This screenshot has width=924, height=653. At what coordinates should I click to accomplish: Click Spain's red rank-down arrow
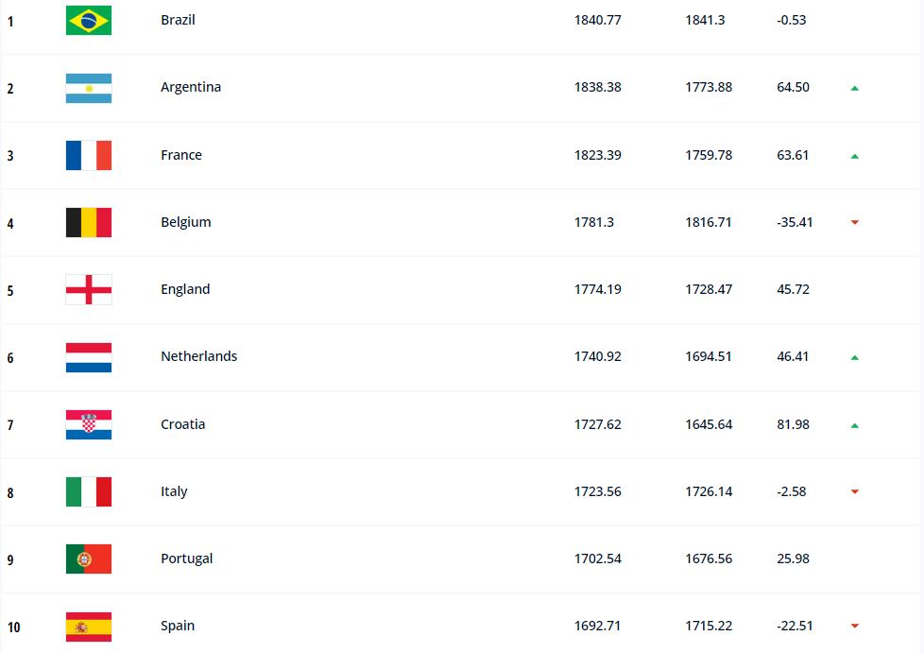click(854, 626)
